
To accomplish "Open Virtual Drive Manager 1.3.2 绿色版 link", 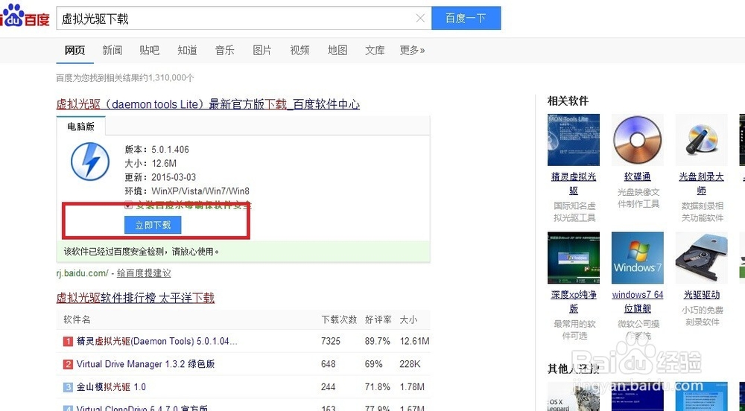I will click(145, 364).
